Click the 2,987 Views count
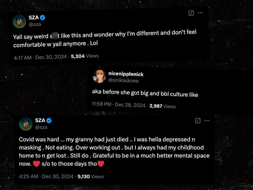 click(x=163, y=106)
